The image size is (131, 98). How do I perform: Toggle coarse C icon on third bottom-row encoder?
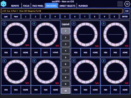(74, 61)
